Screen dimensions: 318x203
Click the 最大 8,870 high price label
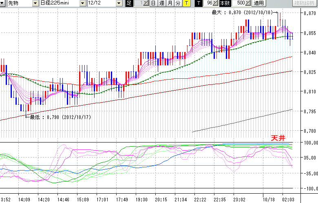[242, 13]
